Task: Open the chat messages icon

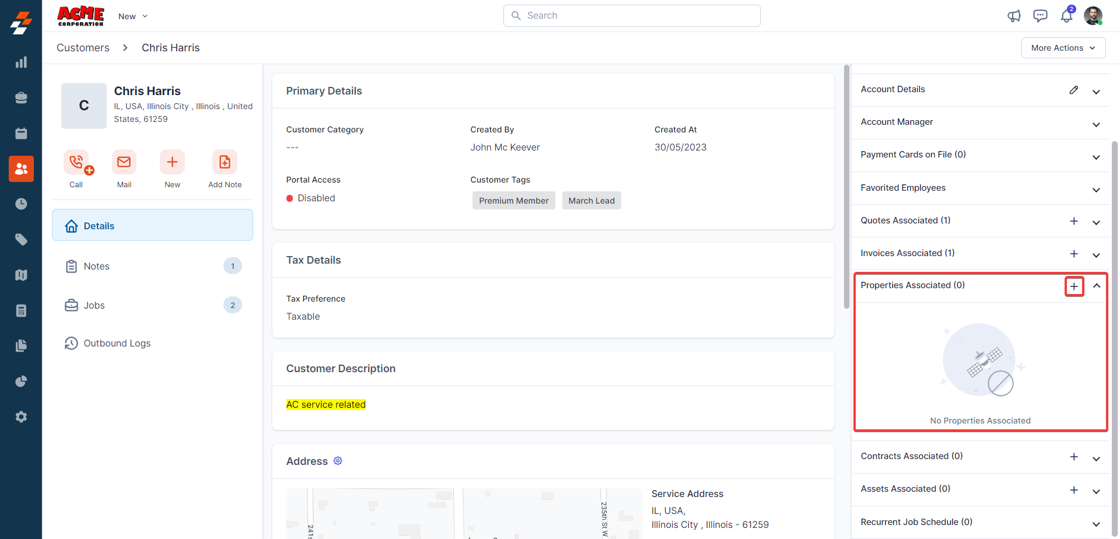Action: [x=1040, y=16]
